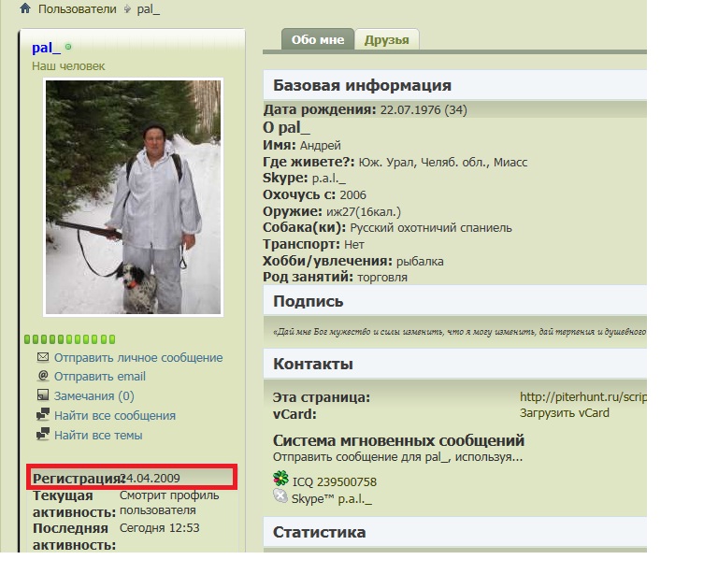Open the piterhunt.ru profile page URL

[x=582, y=397]
